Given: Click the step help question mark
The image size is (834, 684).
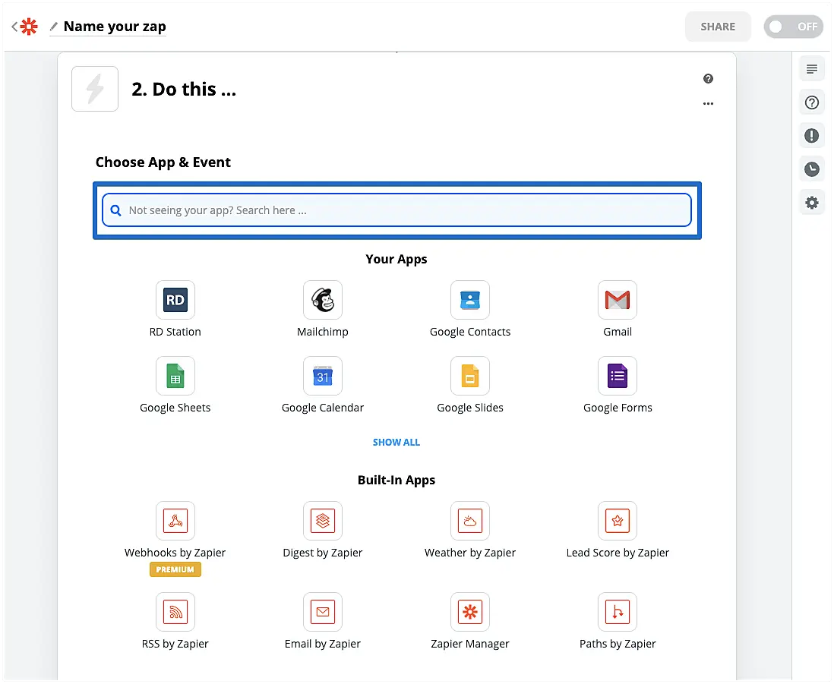Looking at the screenshot, I should point(708,79).
